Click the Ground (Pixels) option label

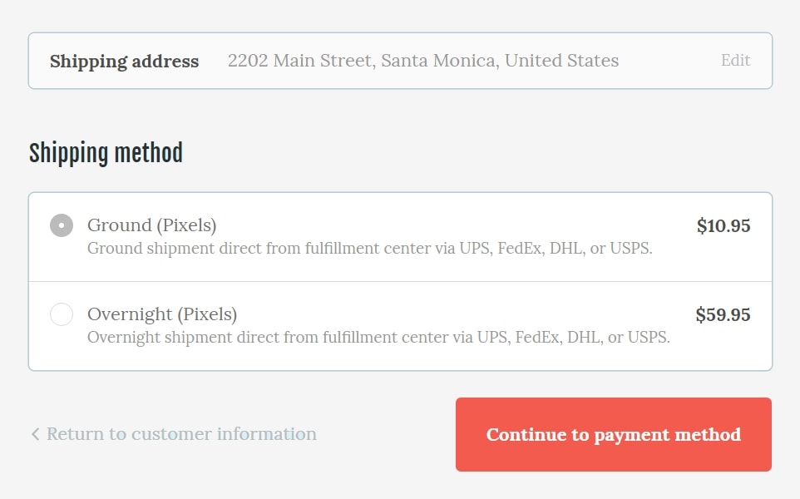tap(152, 225)
